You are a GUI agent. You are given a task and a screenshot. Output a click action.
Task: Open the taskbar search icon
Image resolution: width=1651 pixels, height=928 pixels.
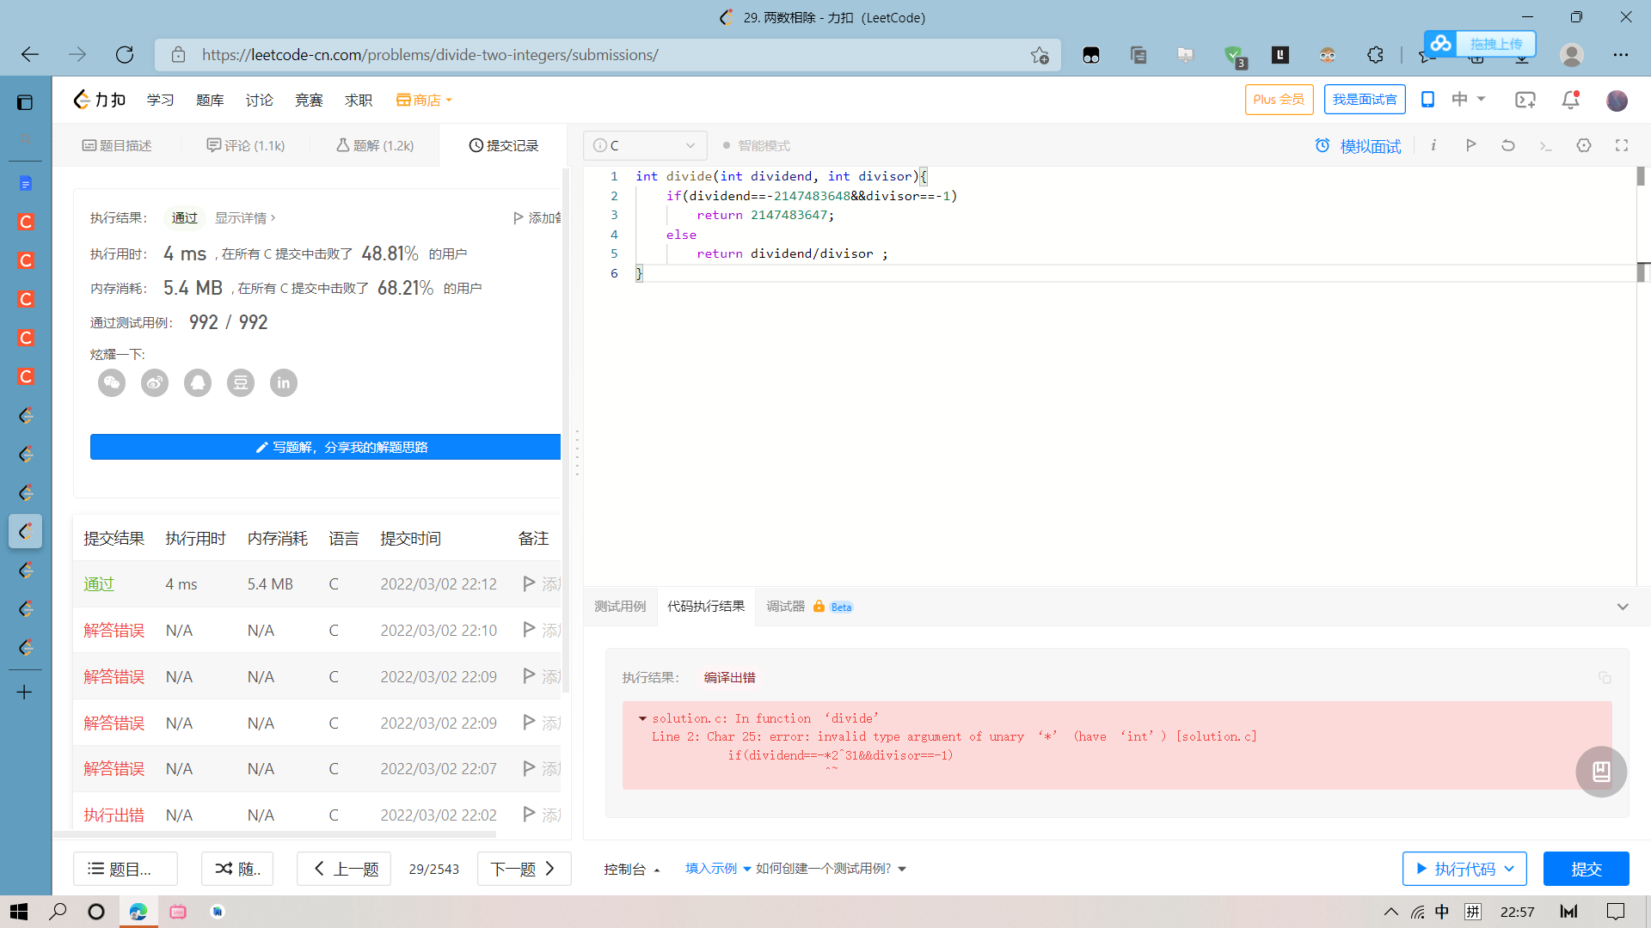coord(58,912)
